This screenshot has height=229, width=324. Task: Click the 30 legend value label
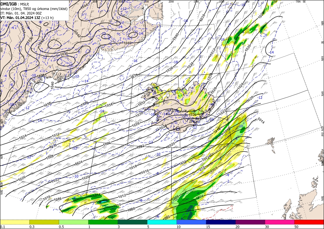pos(267,227)
